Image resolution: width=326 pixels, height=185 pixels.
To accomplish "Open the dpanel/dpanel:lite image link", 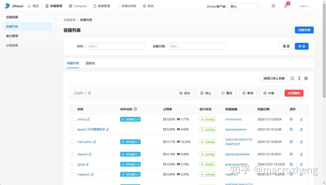I will pos(237,154).
